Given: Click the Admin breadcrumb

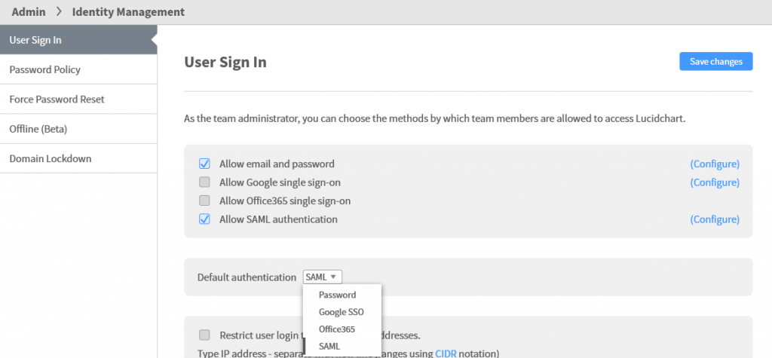Looking at the screenshot, I should coord(29,12).
